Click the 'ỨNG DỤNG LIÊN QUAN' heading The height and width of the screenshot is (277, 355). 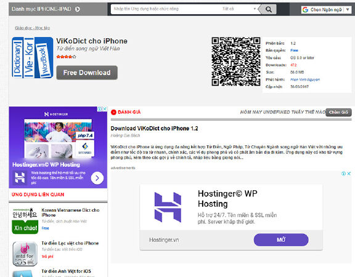pyautogui.click(x=38, y=195)
